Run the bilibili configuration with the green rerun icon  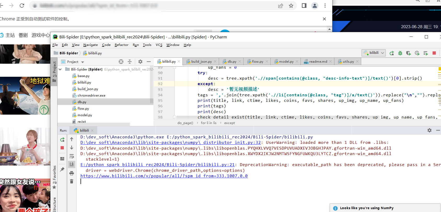pos(392,53)
